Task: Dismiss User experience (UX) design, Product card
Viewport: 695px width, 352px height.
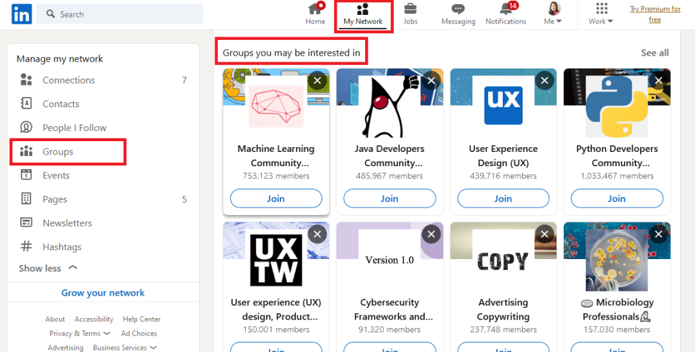Action: (x=318, y=234)
